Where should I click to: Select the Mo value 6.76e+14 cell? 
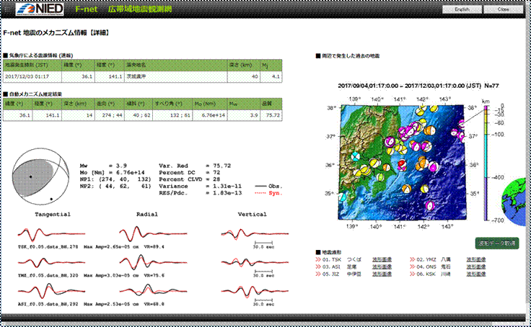click(x=210, y=115)
